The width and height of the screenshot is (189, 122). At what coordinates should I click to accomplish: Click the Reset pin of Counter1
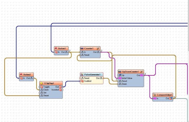pyautogui.click(x=80, y=55)
